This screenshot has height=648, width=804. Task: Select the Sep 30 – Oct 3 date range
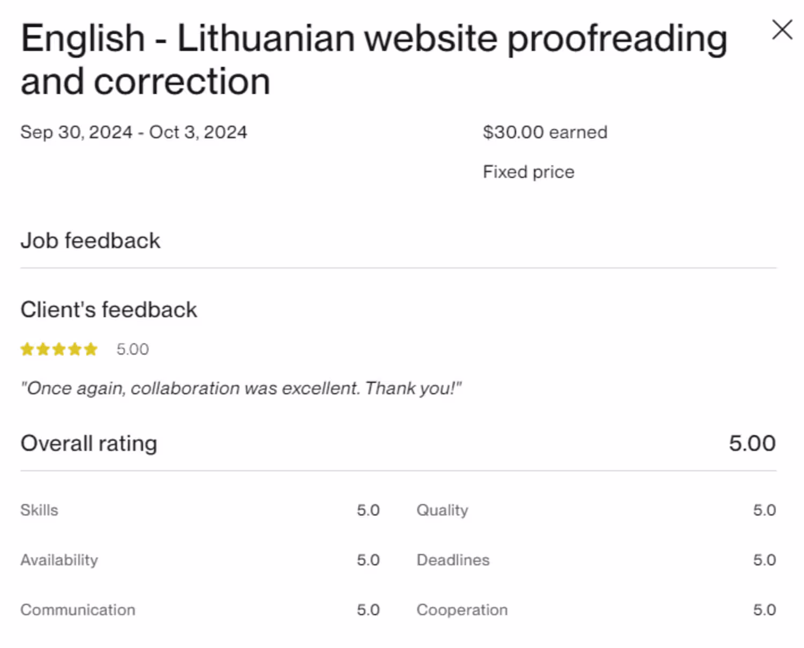click(133, 132)
